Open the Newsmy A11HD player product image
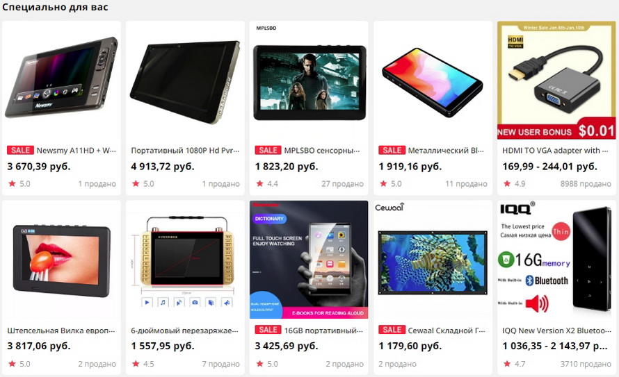Screen dimensions: 619x377 point(61,78)
